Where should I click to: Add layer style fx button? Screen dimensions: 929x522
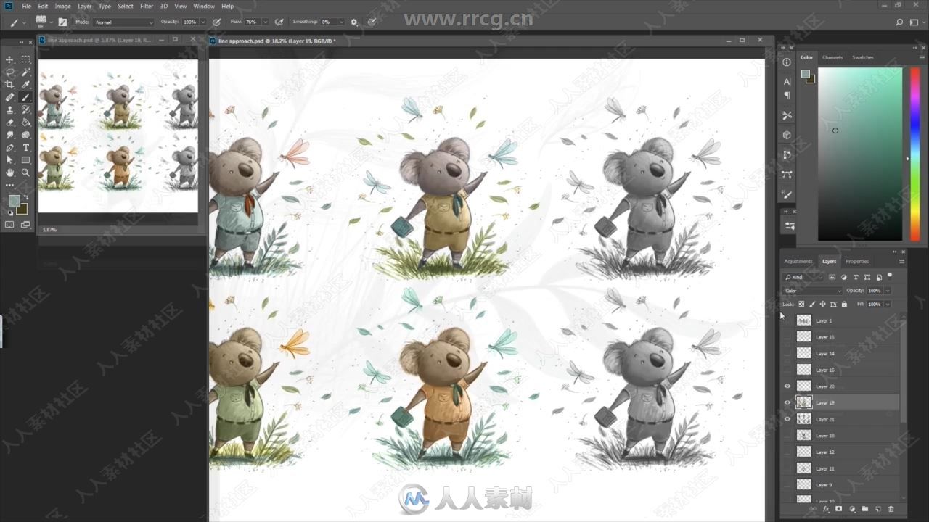pos(826,510)
